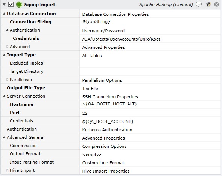Click the Connection String value field
222x176 pixels.
click(150, 22)
